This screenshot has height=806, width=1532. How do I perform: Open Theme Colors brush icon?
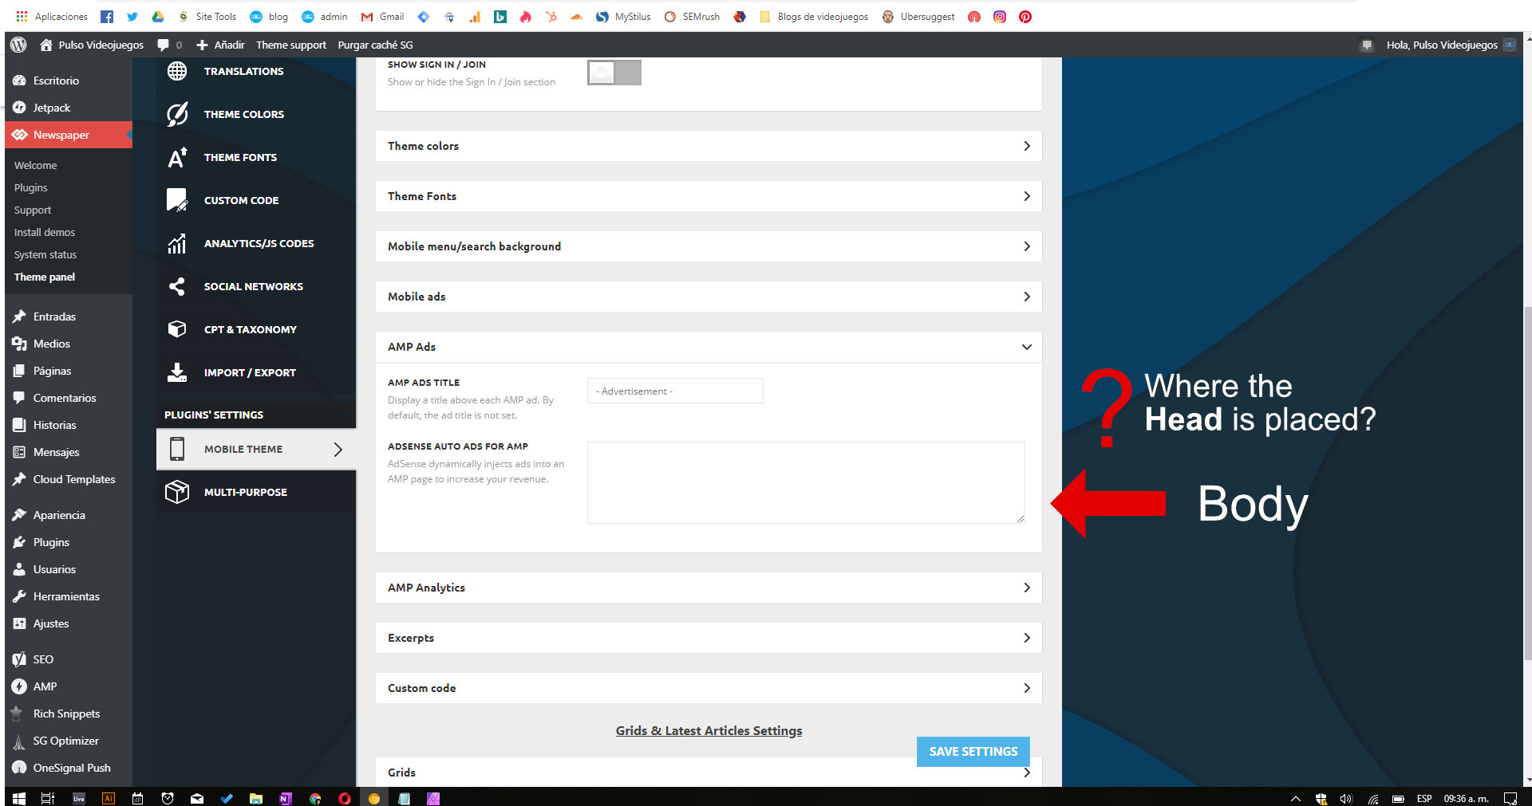point(177,114)
